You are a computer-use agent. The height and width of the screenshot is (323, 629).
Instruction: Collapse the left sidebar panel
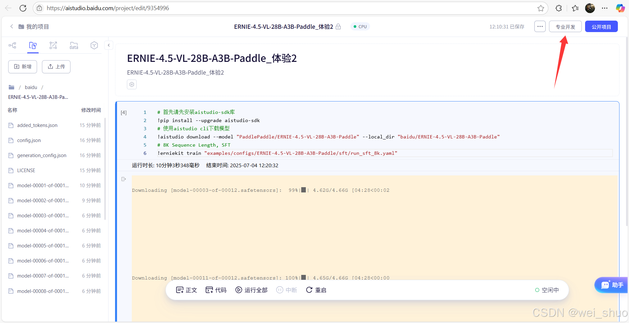coord(108,45)
